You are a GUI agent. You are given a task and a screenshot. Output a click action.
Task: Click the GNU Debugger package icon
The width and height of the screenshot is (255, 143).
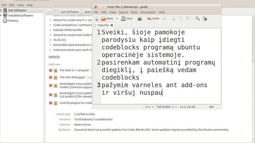tap(56, 77)
